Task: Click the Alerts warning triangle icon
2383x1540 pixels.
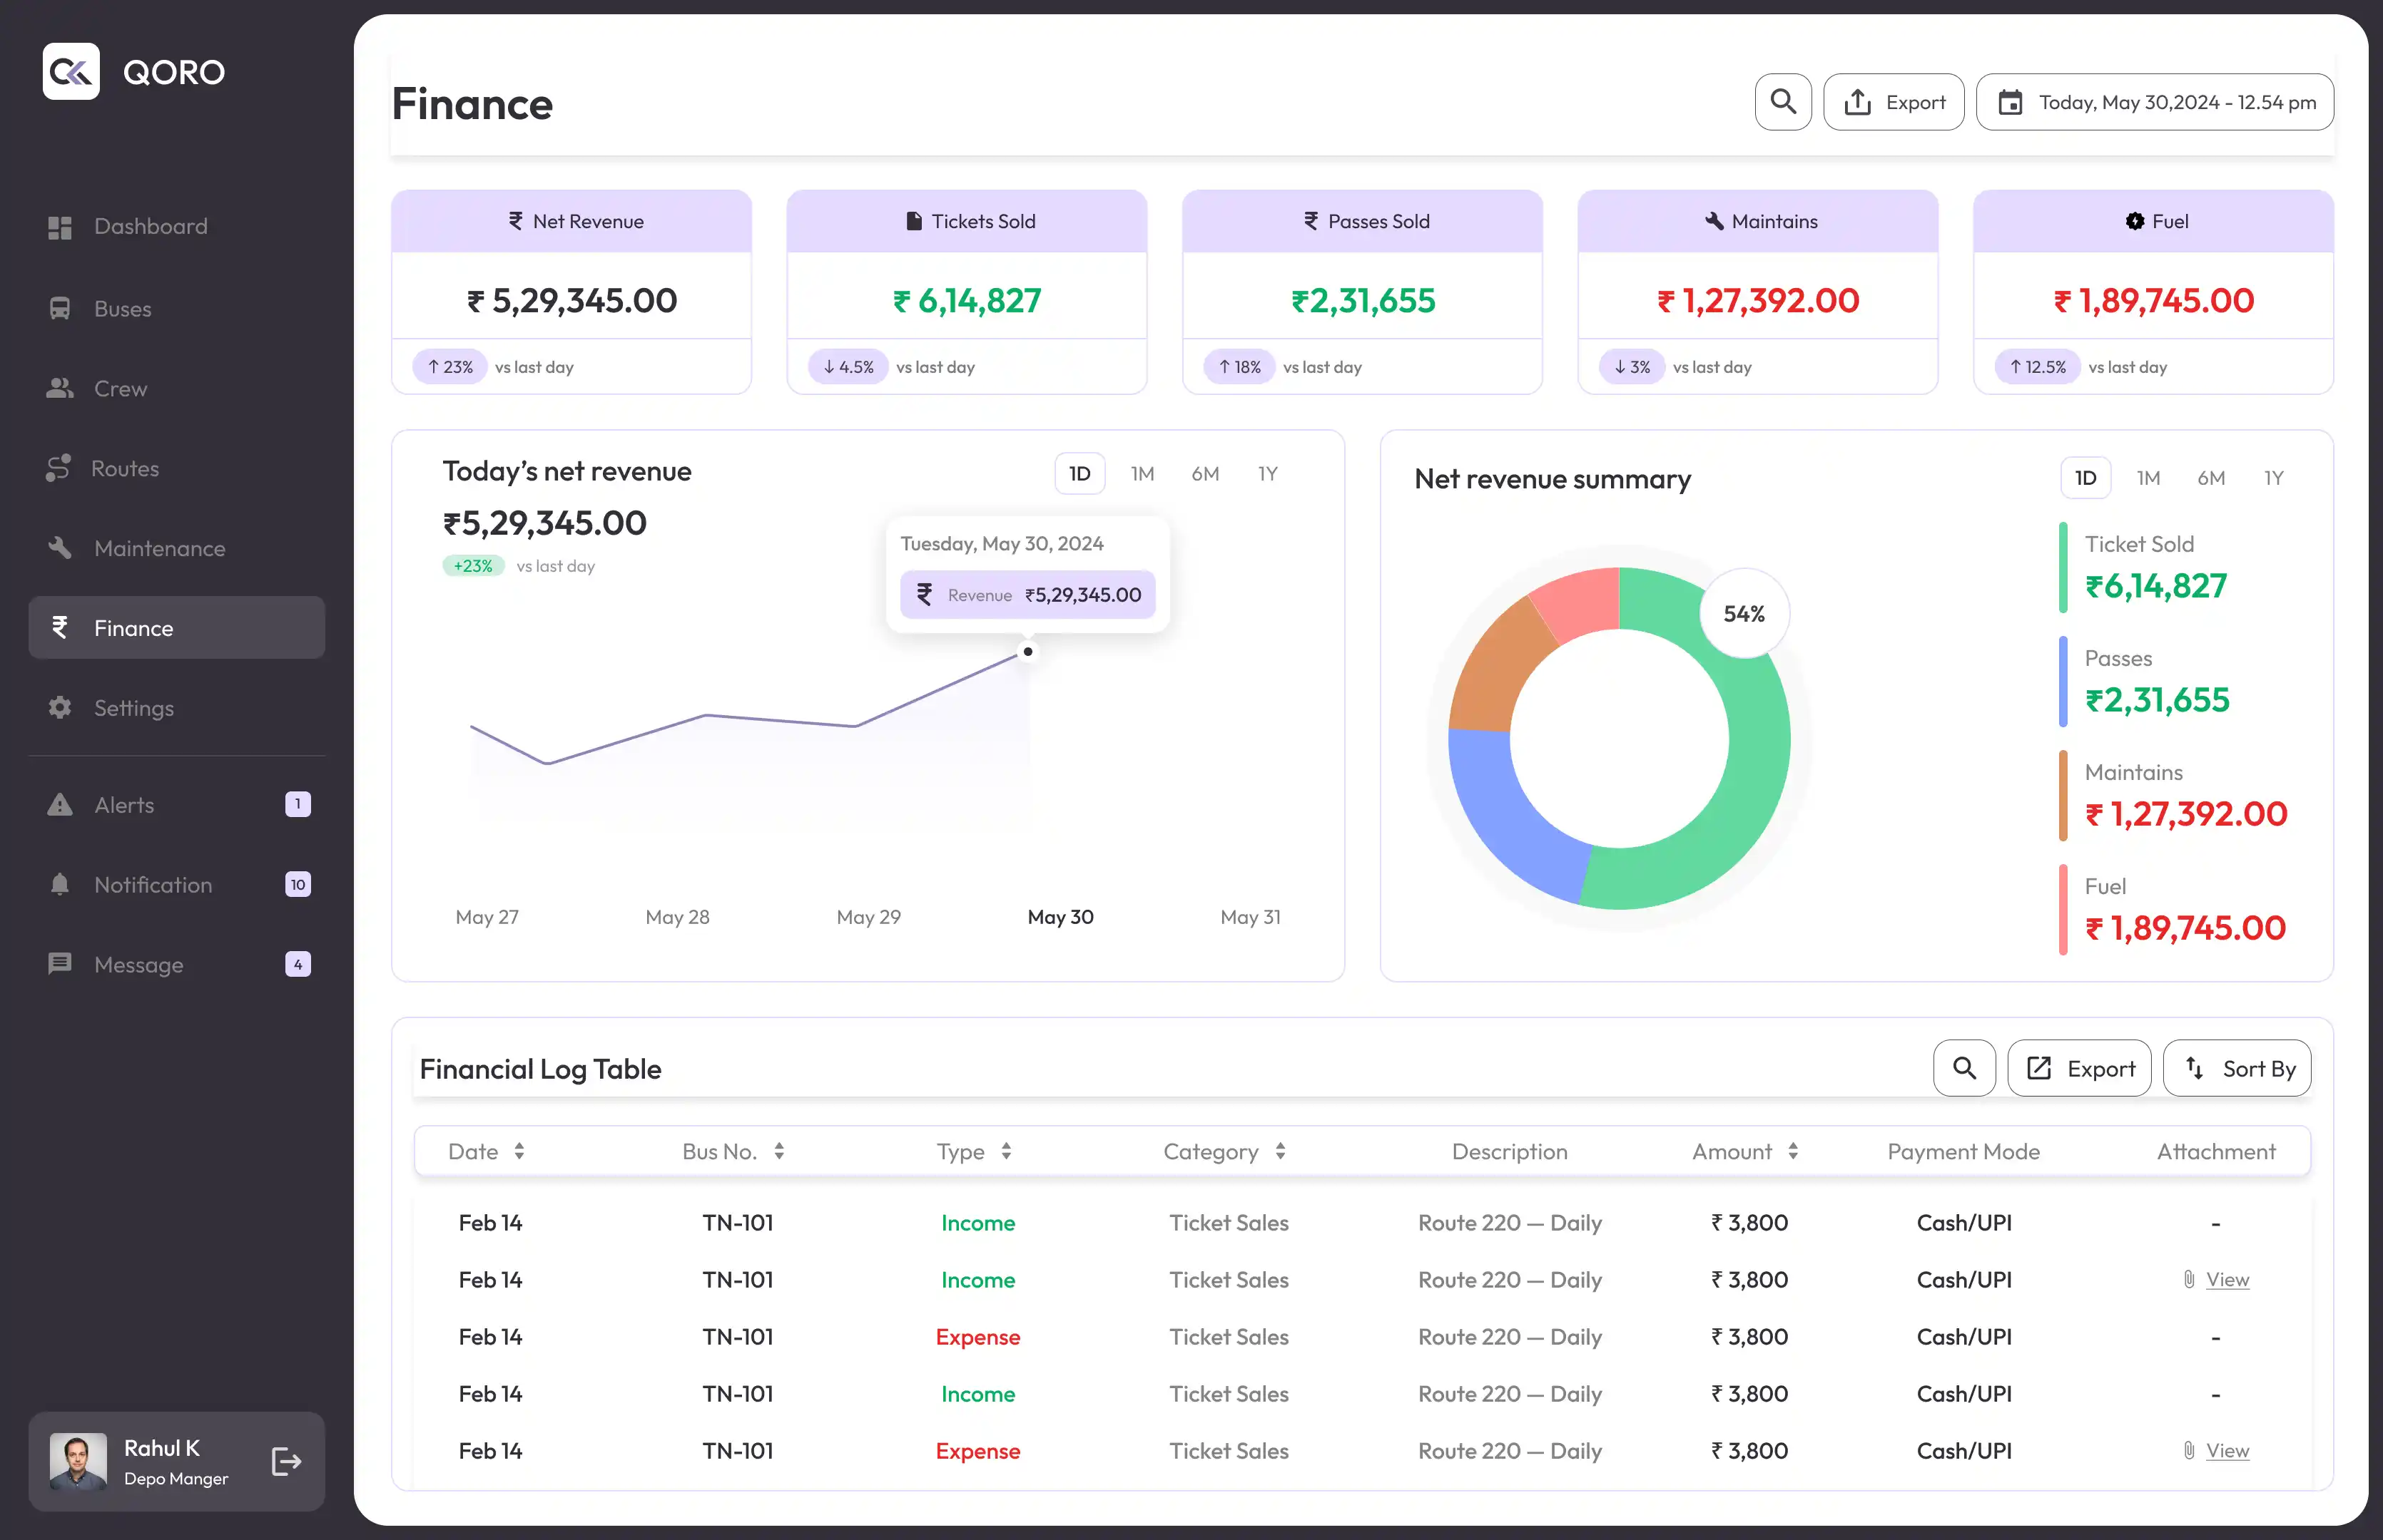Action: point(60,805)
